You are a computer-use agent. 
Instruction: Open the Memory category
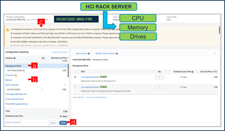coord(9,80)
